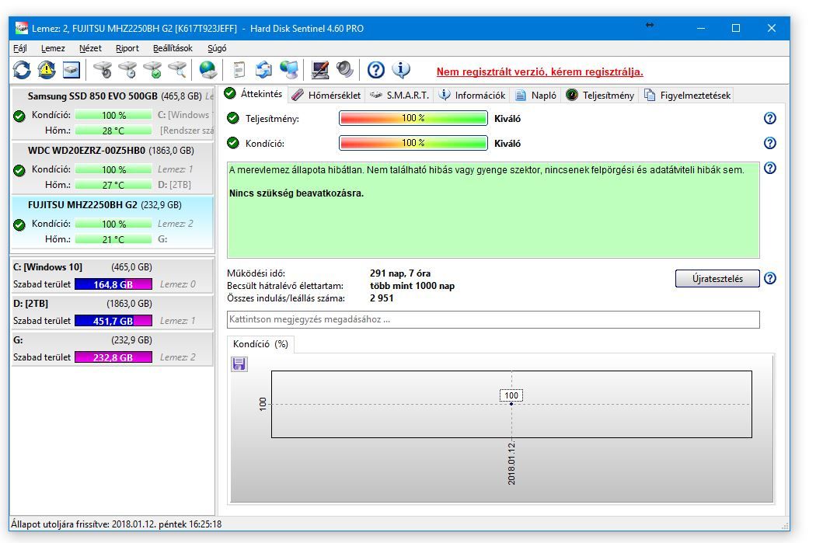The width and height of the screenshot is (823, 543).
Task: Click the 21 °C temperature bar
Action: [x=113, y=239]
